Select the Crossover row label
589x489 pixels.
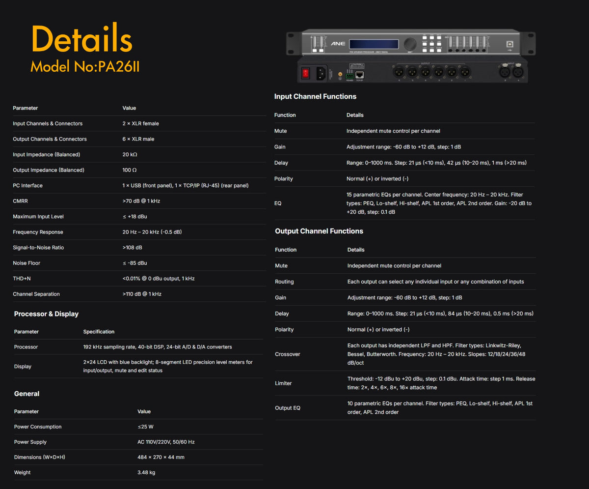pyautogui.click(x=288, y=354)
